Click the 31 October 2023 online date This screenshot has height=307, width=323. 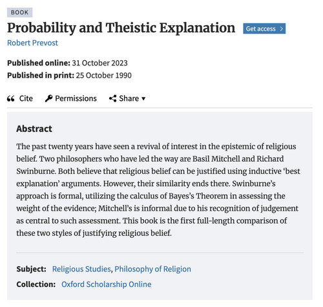[x=99, y=63]
